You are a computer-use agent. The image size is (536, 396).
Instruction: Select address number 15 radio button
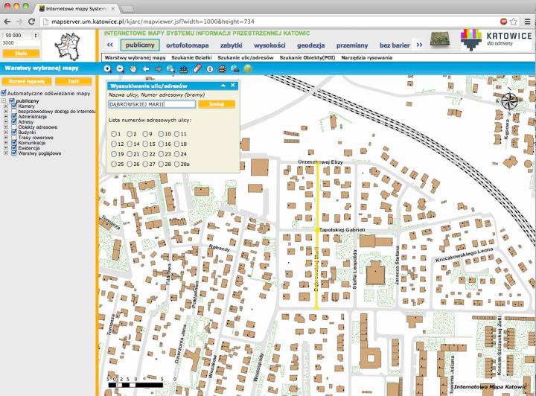(144, 144)
